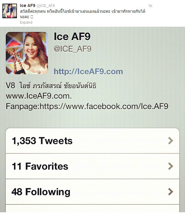Open the 11 Favorites row
This screenshot has height=215, width=185.
(x=92, y=166)
